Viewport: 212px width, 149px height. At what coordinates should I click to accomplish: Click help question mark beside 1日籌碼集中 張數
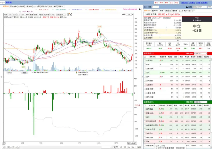coord(166,28)
